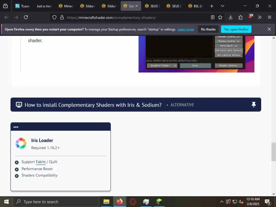Image resolution: width=276 pixels, height=207 pixels.
Task: Open the downloads panel
Action: point(231,17)
